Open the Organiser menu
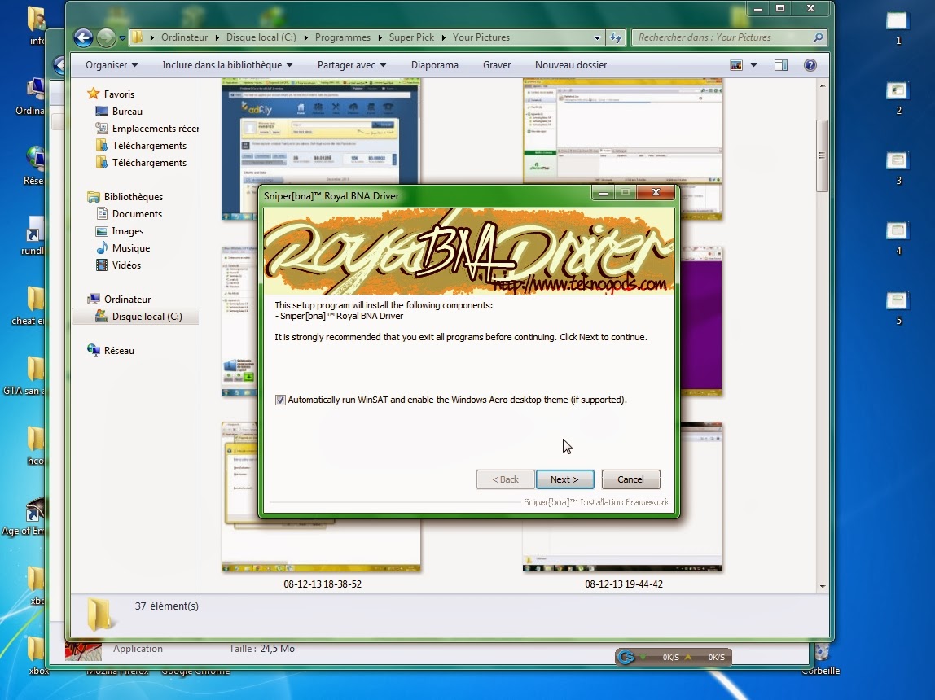Viewport: 935px width, 700px height. (x=112, y=65)
